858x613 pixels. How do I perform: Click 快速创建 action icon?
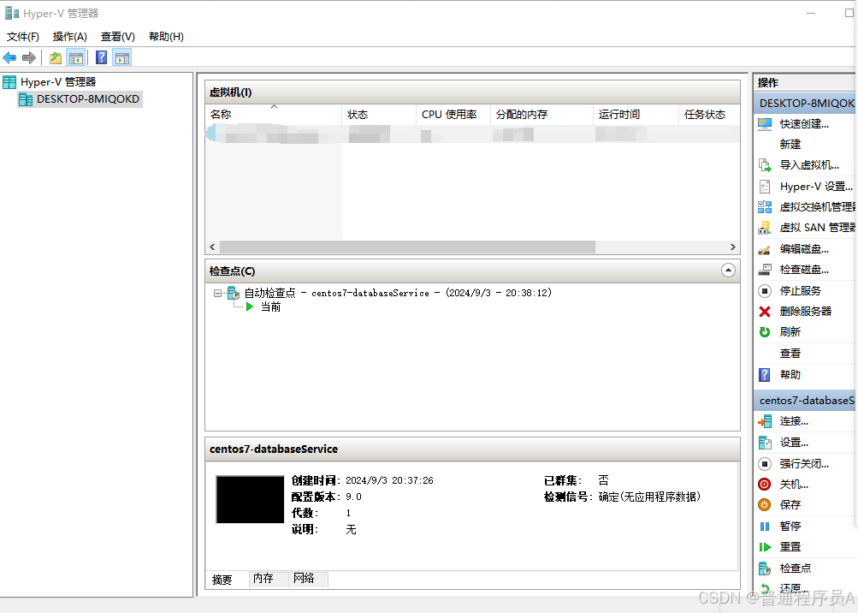(765, 124)
